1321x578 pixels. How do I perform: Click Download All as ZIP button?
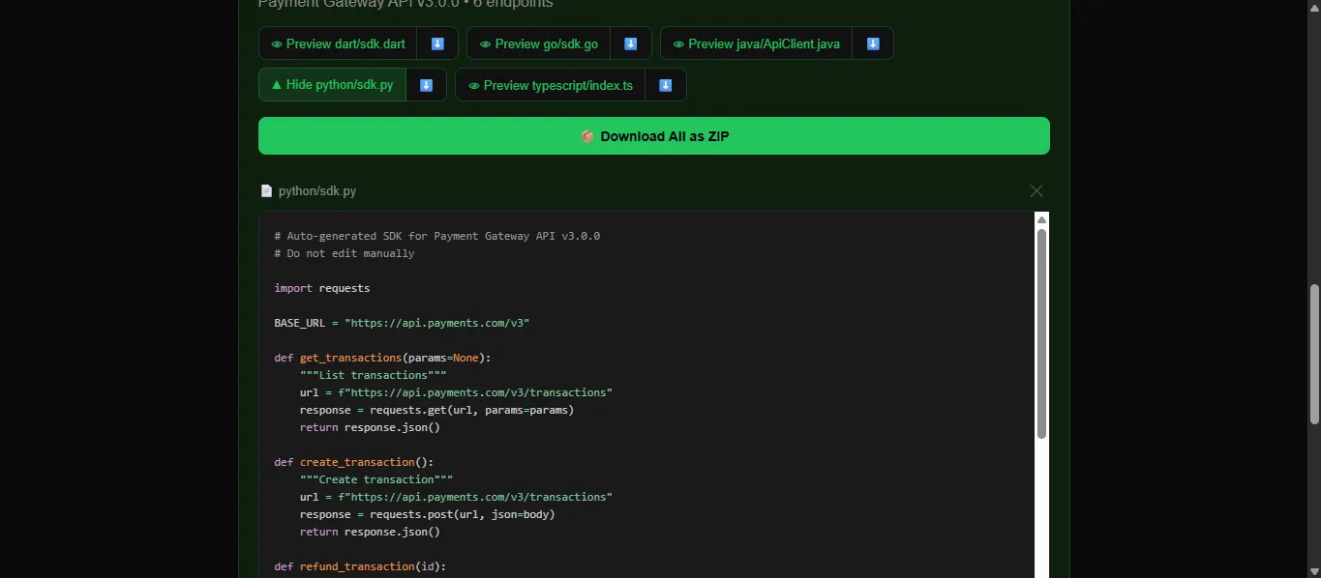coord(654,136)
